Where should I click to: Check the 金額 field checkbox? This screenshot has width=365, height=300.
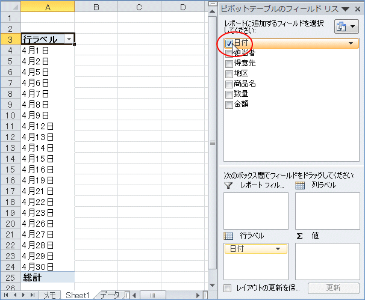(x=229, y=105)
